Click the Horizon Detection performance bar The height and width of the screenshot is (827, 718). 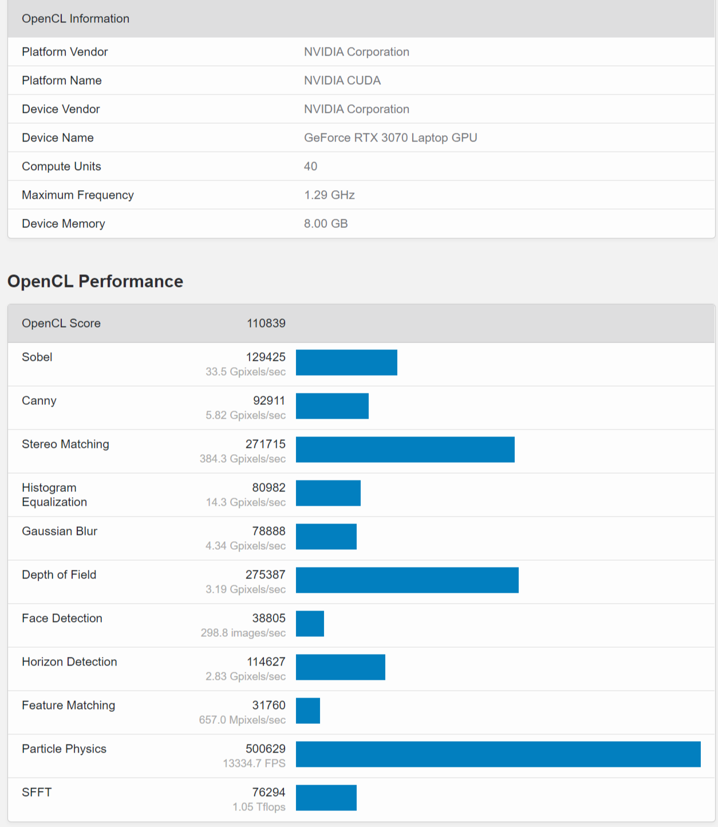click(341, 667)
